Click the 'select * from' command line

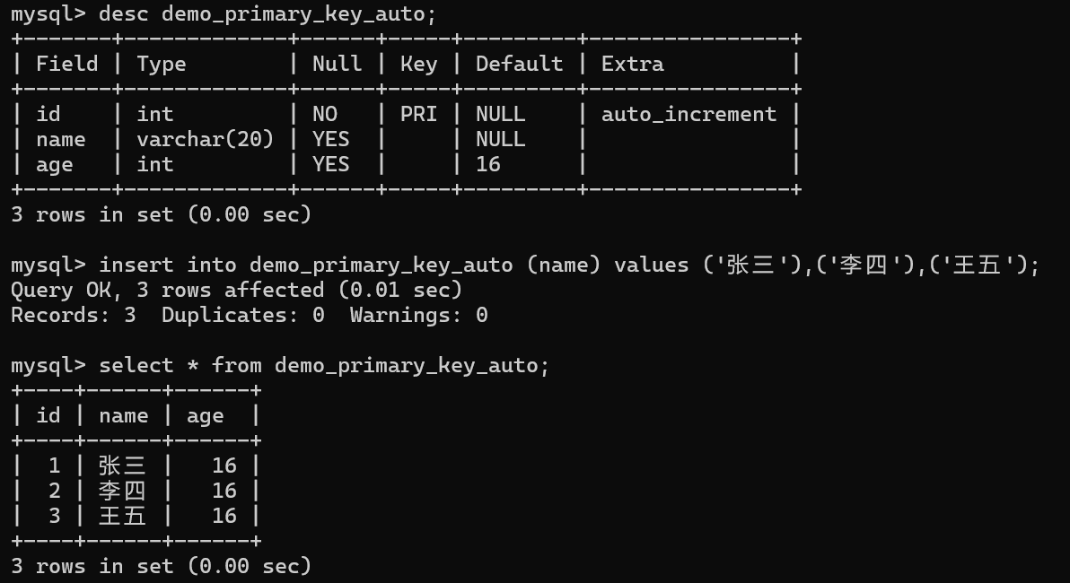tap(280, 365)
